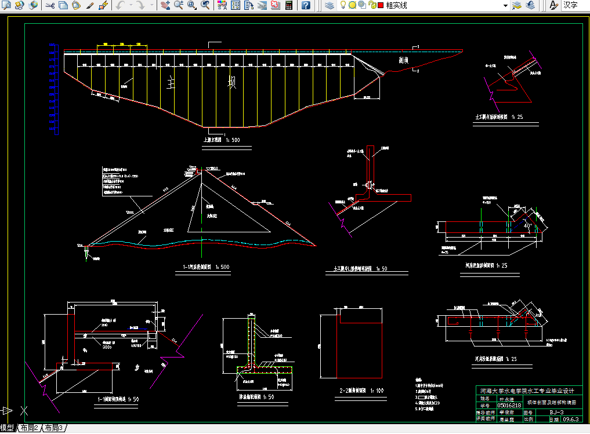Screen dimensions: 590x434
Task: Click Make Object's Layer Current icon
Action: (517, 5)
